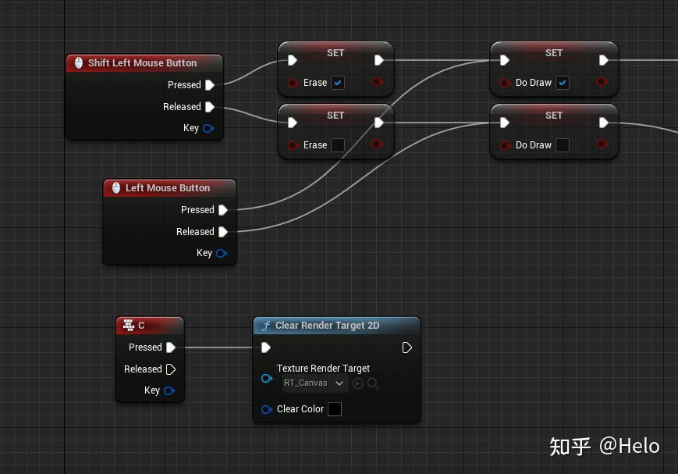Click the Clear Color swatch
This screenshot has width=678, height=474.
point(334,408)
